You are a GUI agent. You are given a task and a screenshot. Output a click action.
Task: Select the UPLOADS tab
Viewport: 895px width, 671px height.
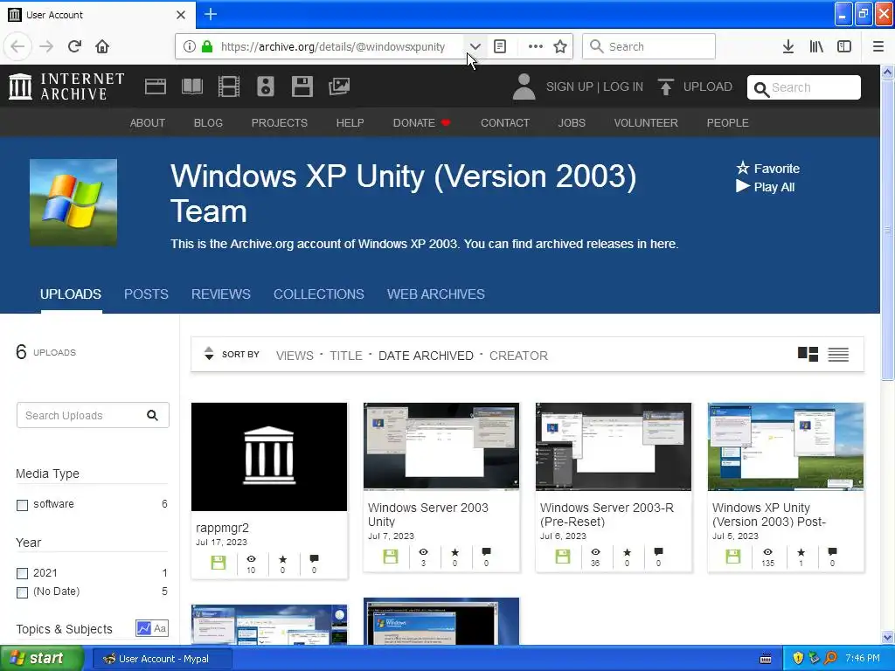coord(71,294)
